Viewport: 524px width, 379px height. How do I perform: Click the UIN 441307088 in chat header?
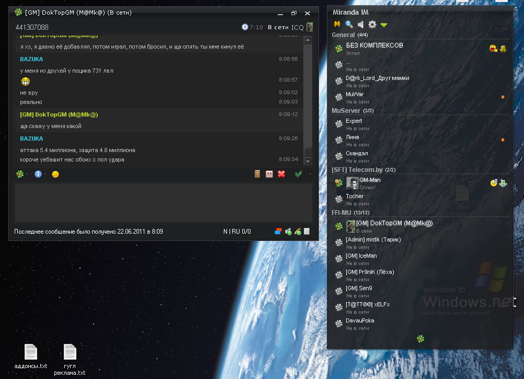tap(32, 27)
